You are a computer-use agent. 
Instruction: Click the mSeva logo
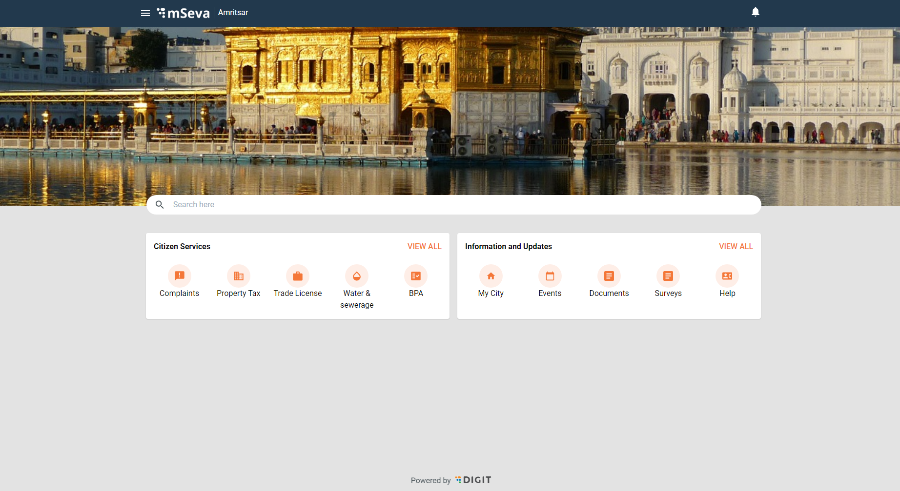tap(184, 13)
